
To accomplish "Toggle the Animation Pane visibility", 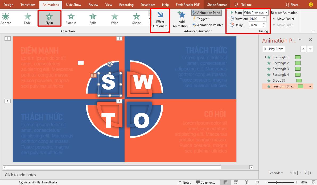I will [x=206, y=12].
